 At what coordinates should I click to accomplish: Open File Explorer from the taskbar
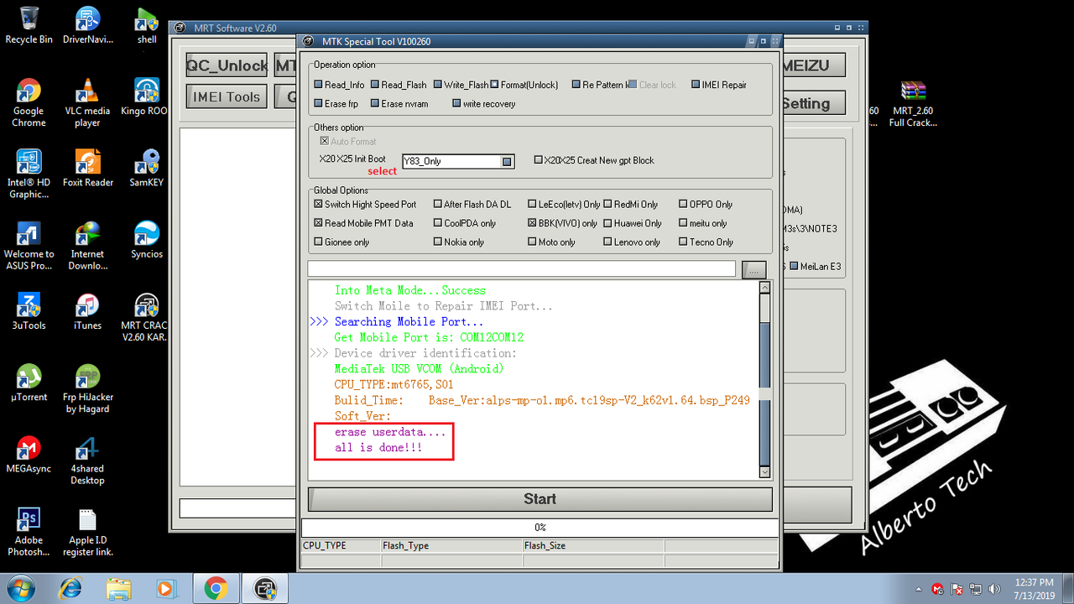coord(118,588)
